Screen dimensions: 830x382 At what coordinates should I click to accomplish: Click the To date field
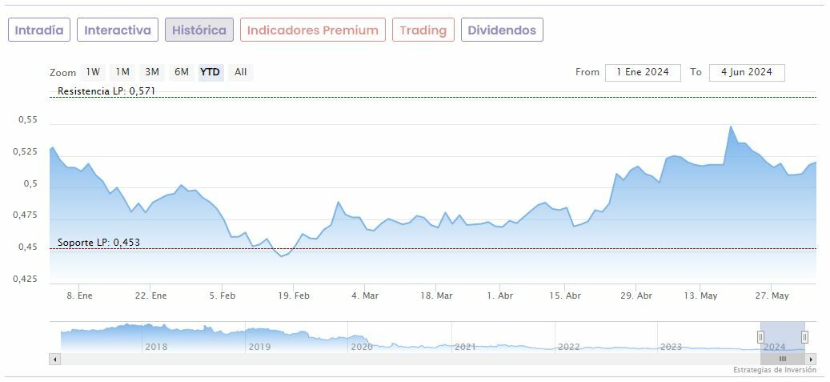point(747,72)
